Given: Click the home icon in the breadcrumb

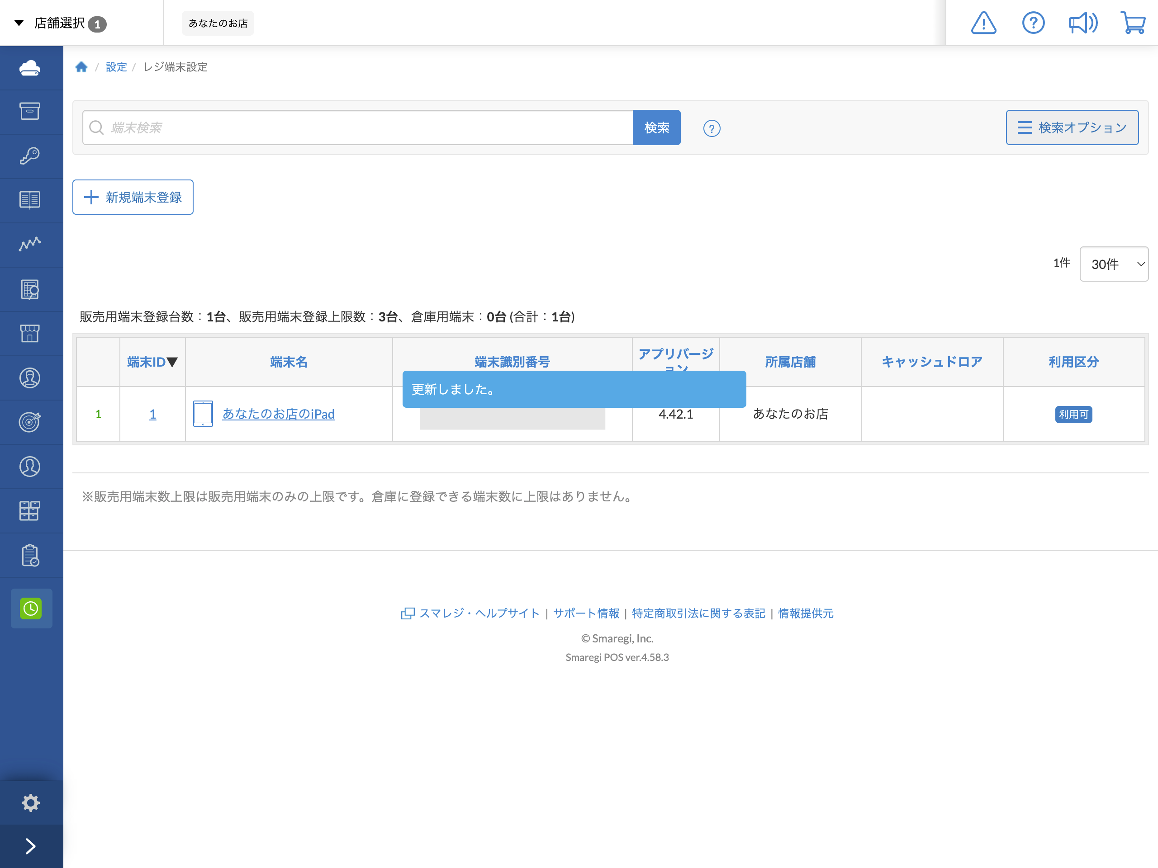Looking at the screenshot, I should pos(82,67).
